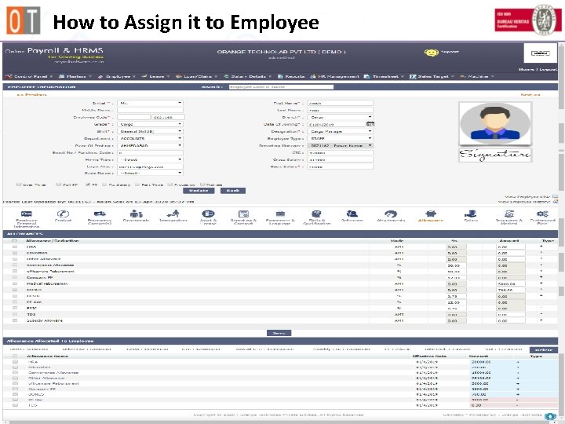The width and height of the screenshot is (565, 424).
Task: Open the Insurance & Medical section icon
Action: click(x=508, y=214)
